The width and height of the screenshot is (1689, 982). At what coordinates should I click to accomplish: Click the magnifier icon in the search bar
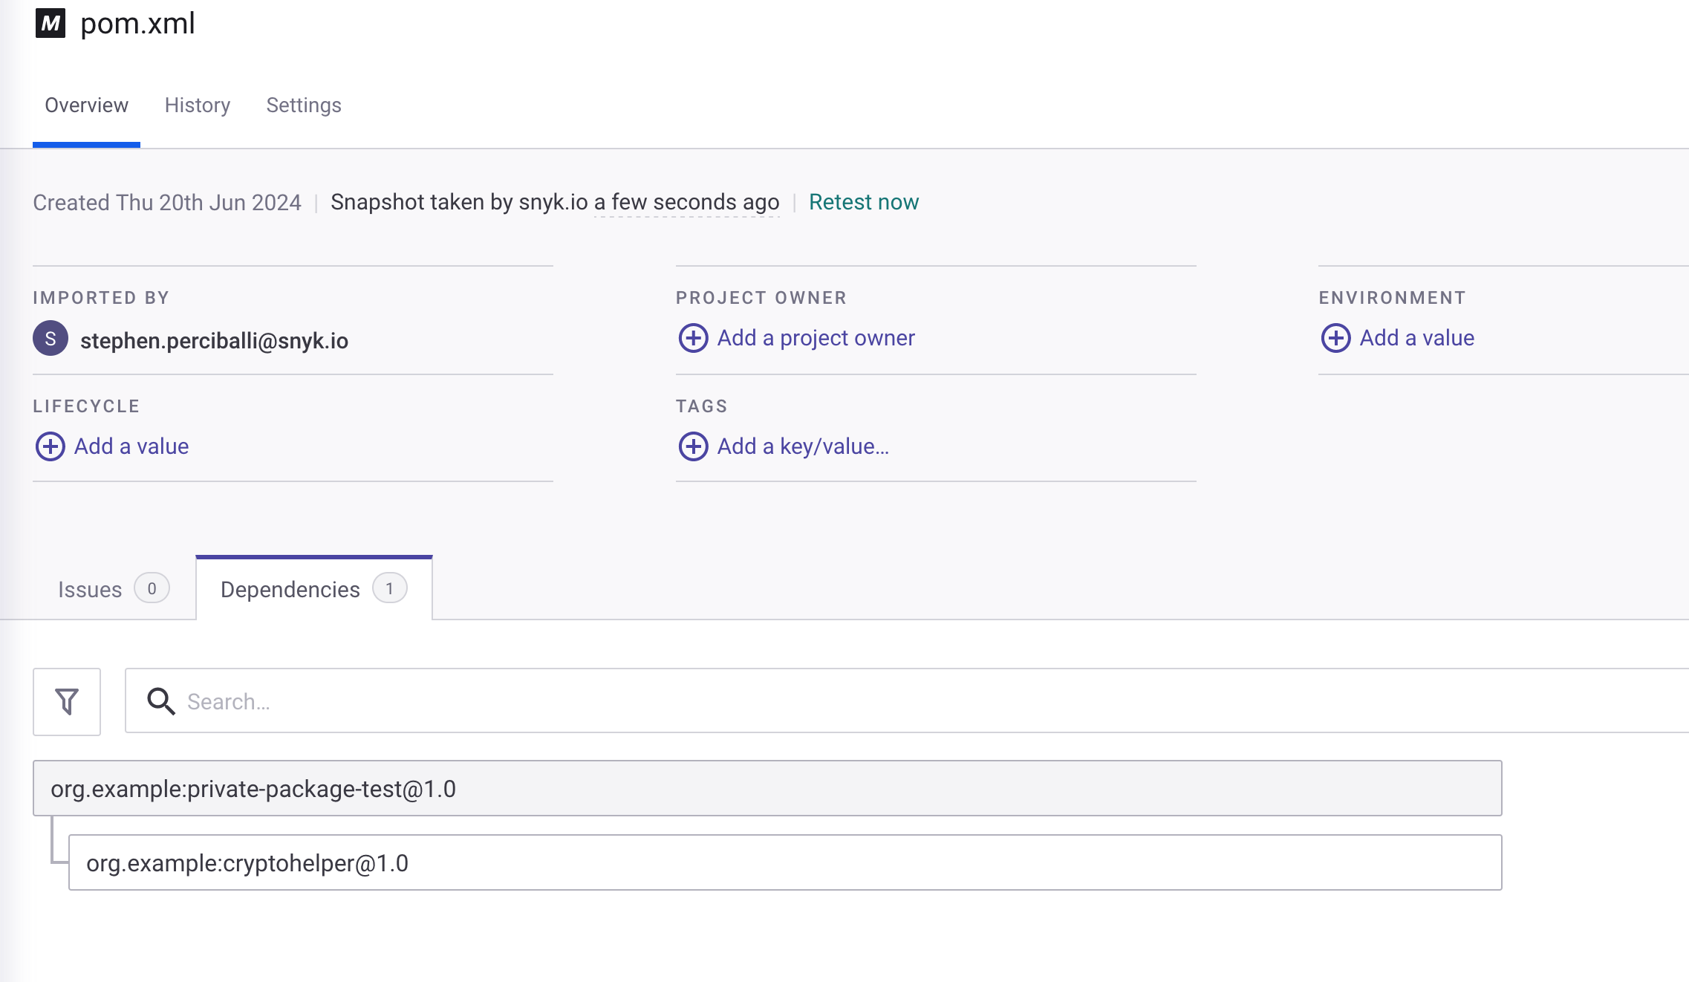tap(160, 701)
